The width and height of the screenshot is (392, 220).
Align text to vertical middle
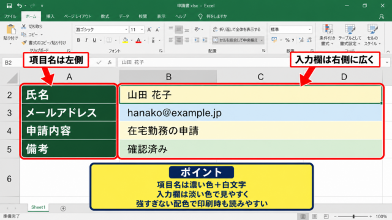coord(179,29)
